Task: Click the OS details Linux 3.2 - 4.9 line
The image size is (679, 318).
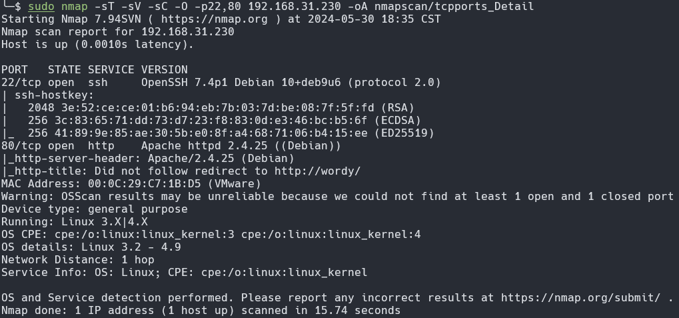Action: click(91, 247)
